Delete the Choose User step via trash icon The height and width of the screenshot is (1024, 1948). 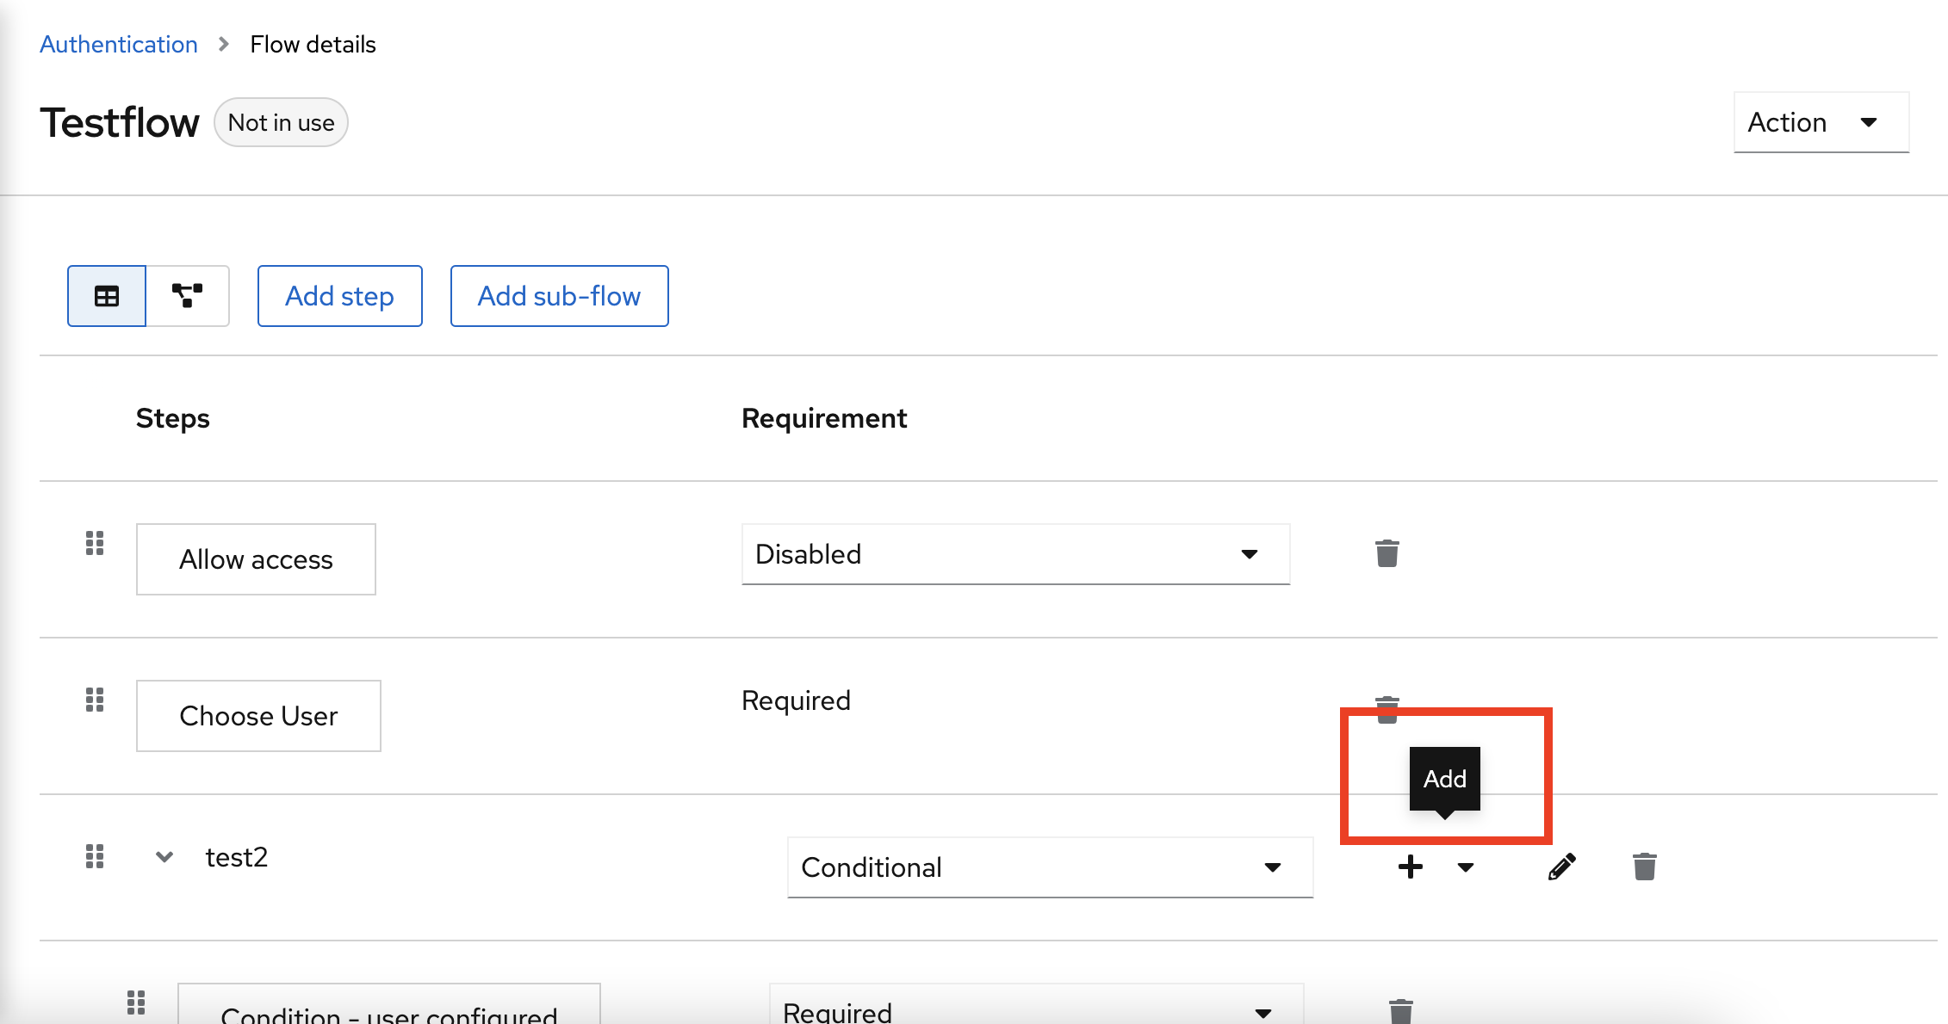click(x=1387, y=708)
